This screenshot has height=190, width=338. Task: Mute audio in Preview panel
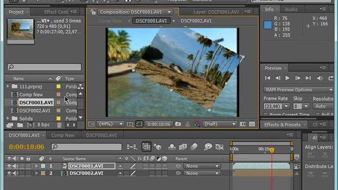coord(320,78)
